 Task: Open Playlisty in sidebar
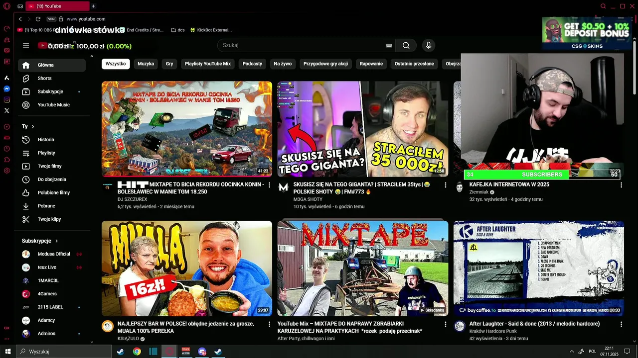point(52,153)
